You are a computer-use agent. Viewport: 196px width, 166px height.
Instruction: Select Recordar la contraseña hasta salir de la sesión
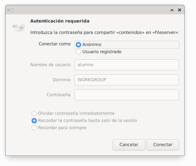coord(34,120)
